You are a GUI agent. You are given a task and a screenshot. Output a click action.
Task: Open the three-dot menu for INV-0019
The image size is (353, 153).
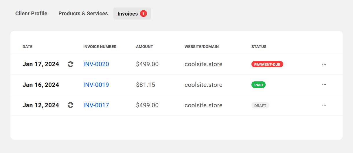click(x=324, y=85)
